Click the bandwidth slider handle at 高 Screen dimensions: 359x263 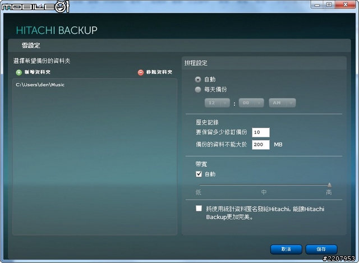pyautogui.click(x=329, y=185)
